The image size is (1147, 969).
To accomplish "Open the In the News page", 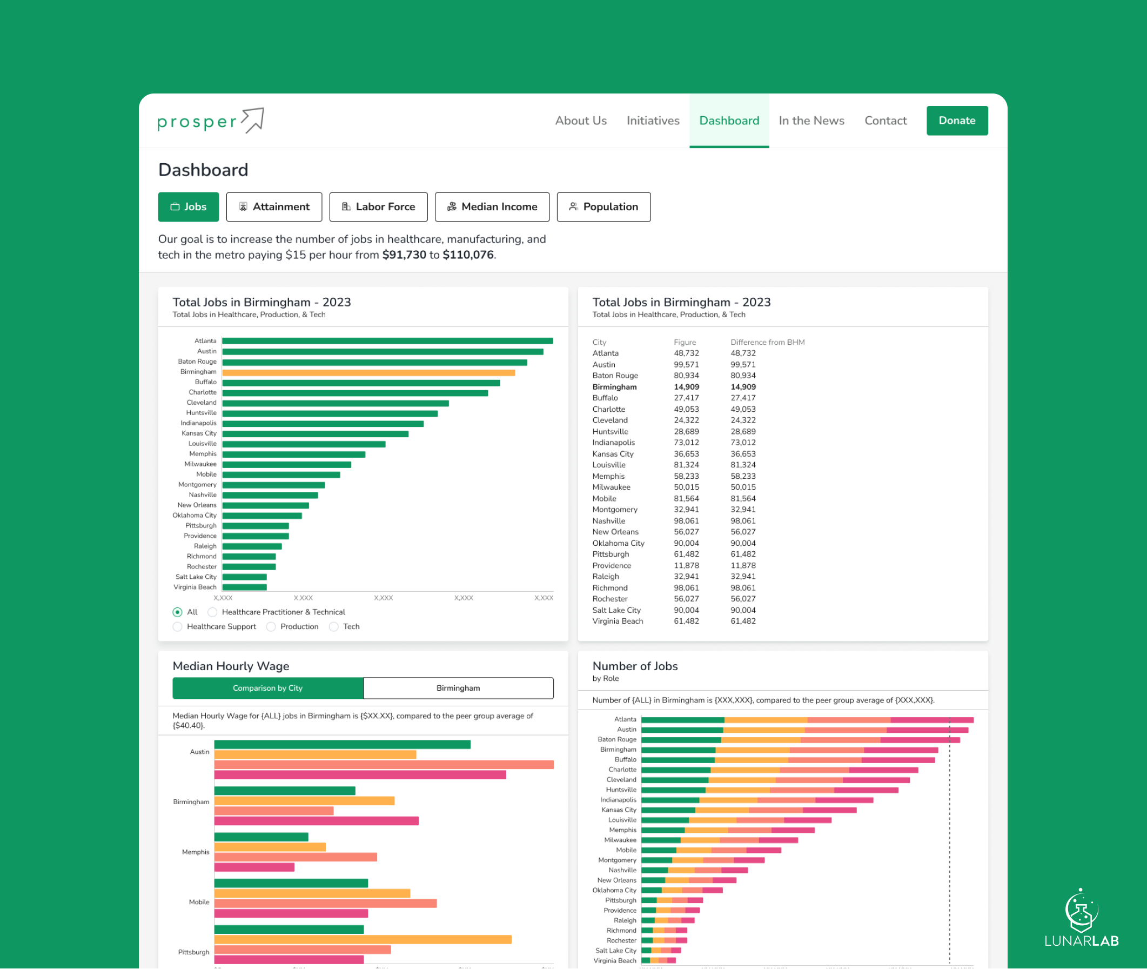I will point(811,121).
